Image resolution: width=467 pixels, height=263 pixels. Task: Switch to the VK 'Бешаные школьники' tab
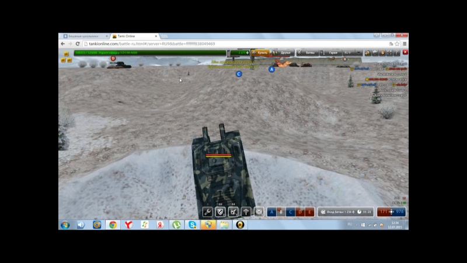coord(83,36)
